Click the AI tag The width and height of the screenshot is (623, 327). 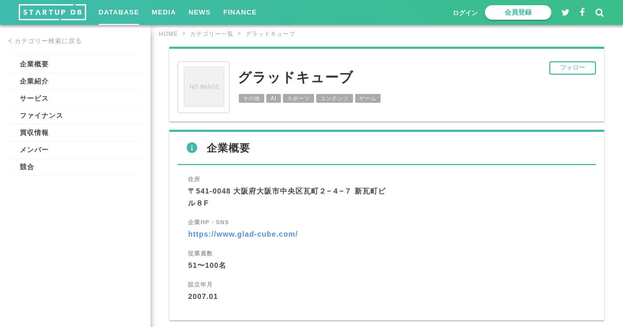[274, 99]
